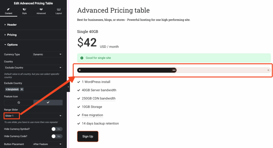Click the pricing range slider handle
This screenshot has width=273, height=148.
(174, 70)
